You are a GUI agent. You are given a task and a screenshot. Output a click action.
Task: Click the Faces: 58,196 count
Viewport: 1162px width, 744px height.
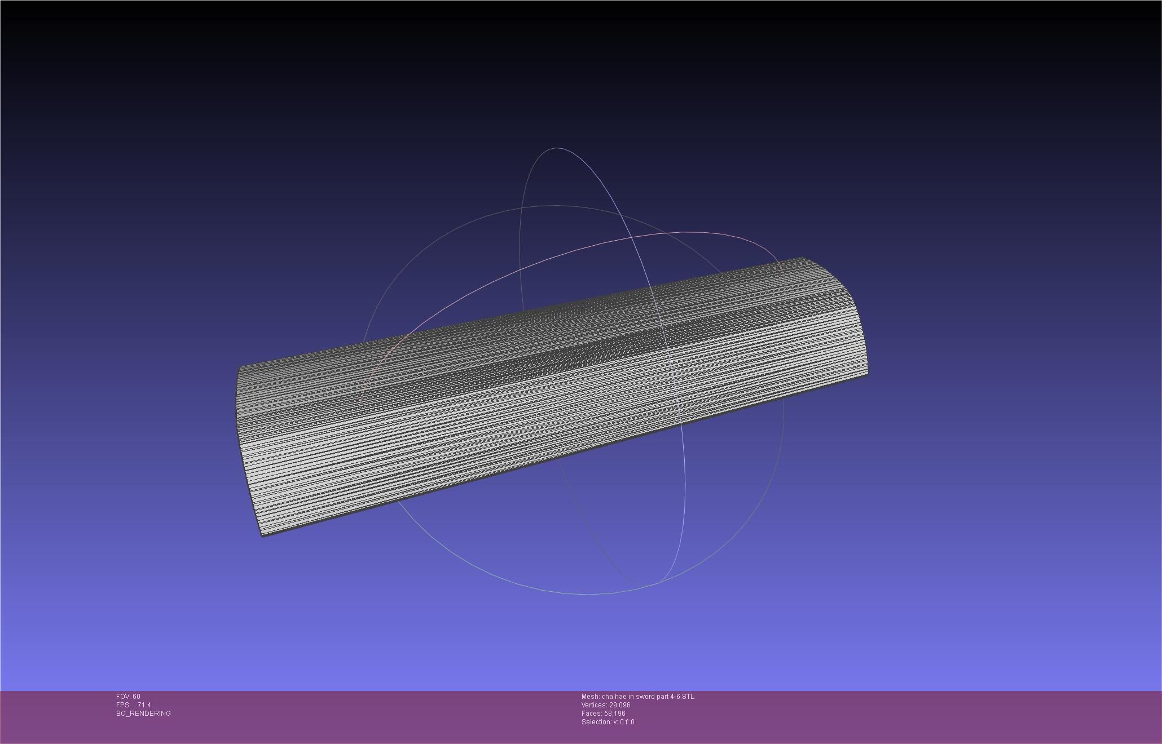coord(603,714)
